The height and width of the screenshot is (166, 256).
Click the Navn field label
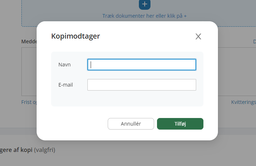[65, 65]
